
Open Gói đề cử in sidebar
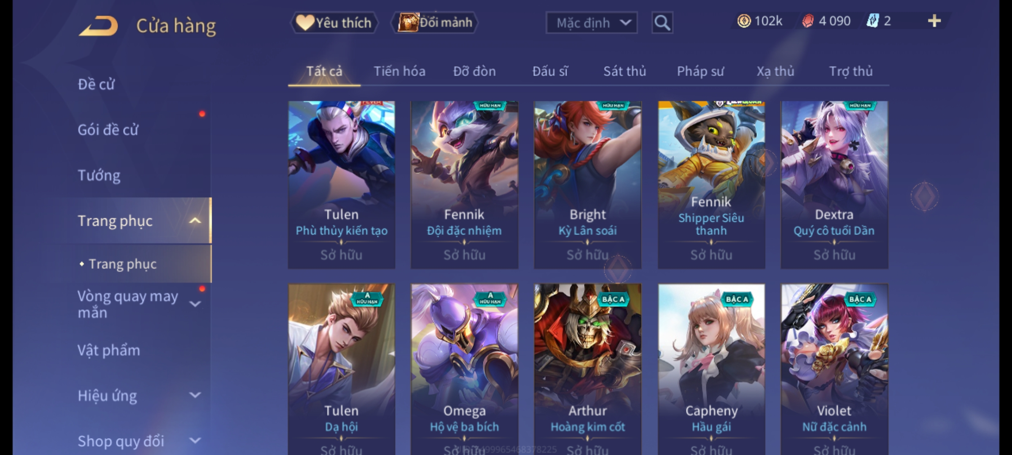(x=108, y=130)
